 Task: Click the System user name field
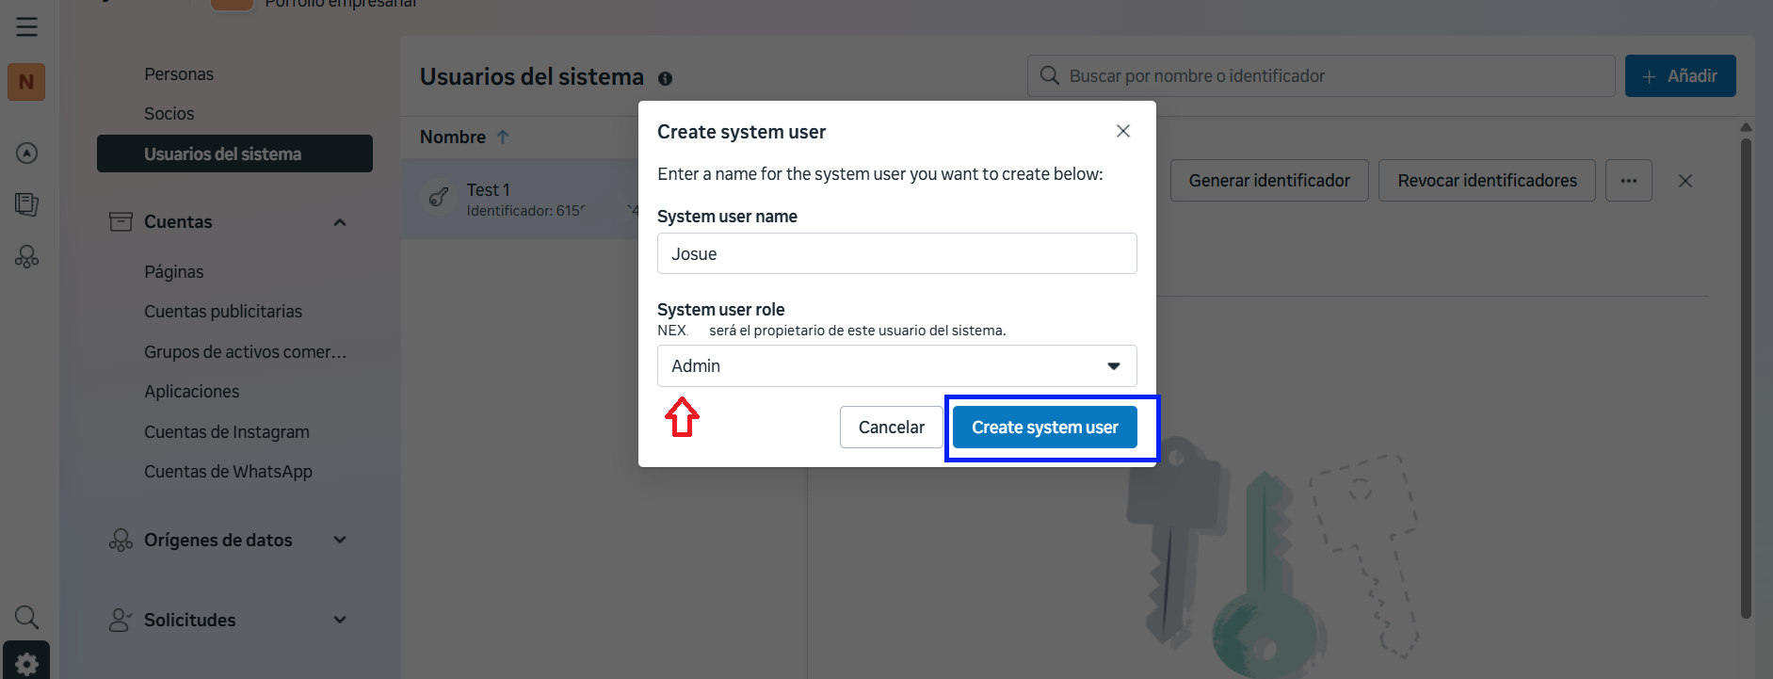896,254
